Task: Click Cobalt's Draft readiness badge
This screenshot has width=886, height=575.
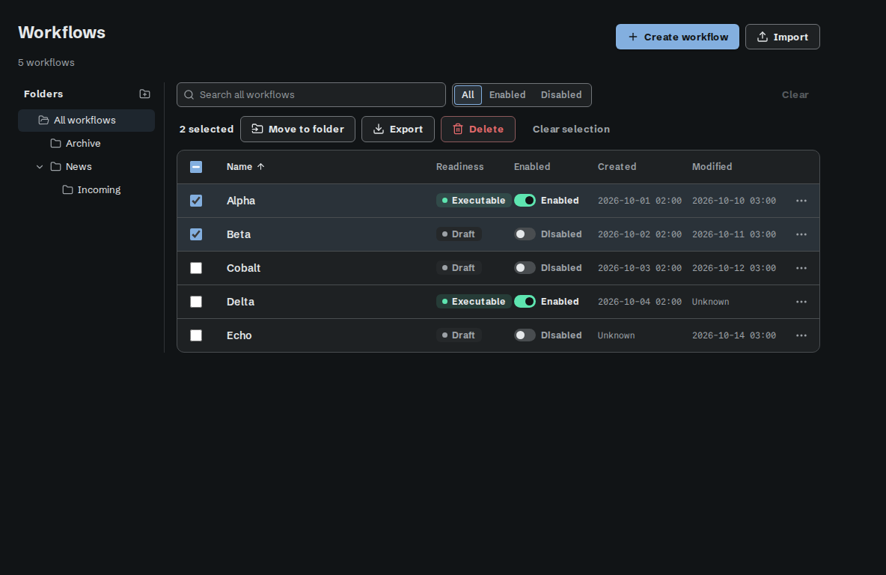Action: [x=459, y=268]
